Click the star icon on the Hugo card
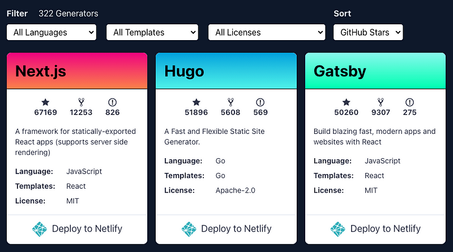This screenshot has height=252, width=453. point(196,102)
